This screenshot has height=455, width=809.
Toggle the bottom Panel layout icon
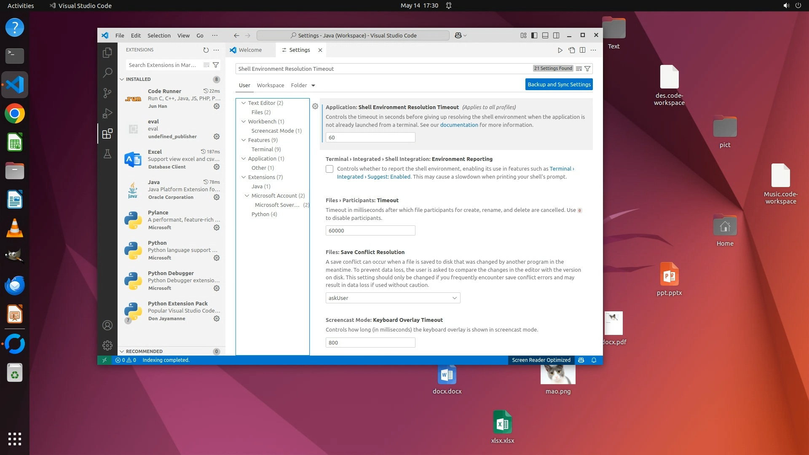[x=545, y=35]
